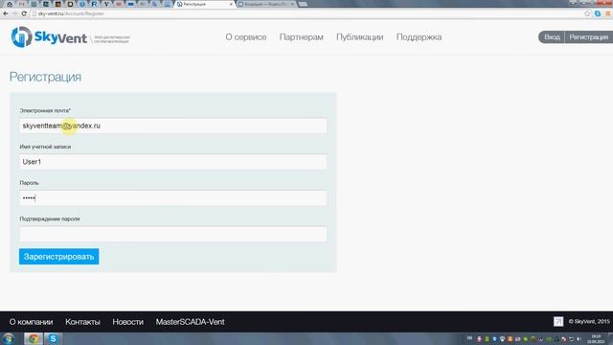Click the Регистрация button in the header
This screenshot has height=345, width=613.
589,37
